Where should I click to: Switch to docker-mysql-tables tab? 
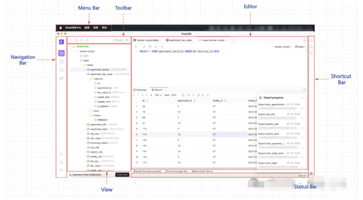click(146, 40)
